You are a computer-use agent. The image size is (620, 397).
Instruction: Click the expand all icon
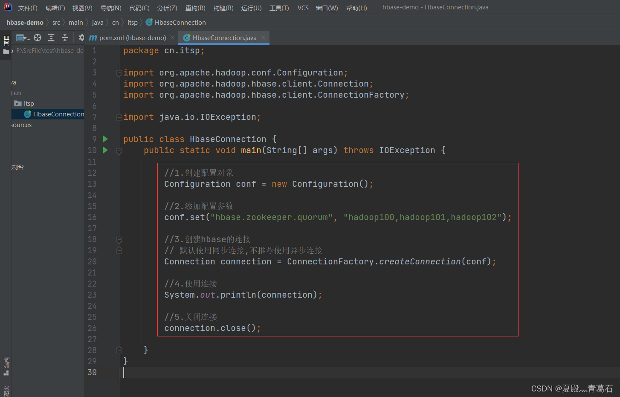[51, 38]
